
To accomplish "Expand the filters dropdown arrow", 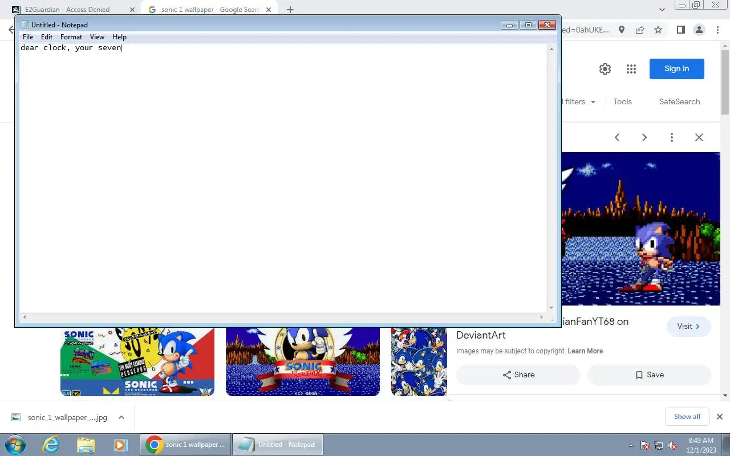I will [593, 102].
